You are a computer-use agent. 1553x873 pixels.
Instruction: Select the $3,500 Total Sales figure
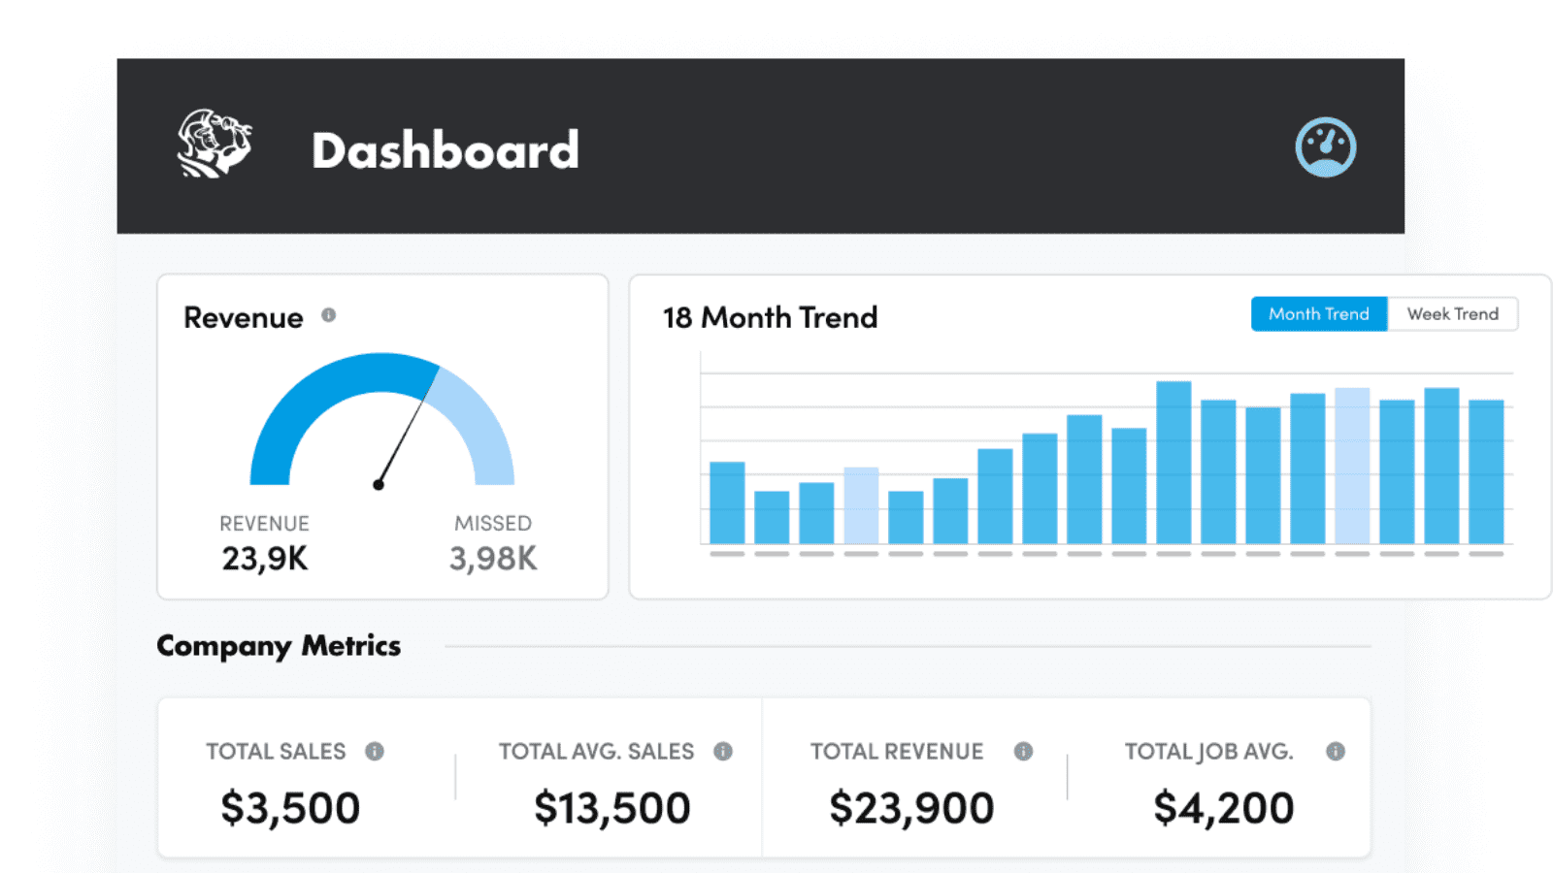290,808
